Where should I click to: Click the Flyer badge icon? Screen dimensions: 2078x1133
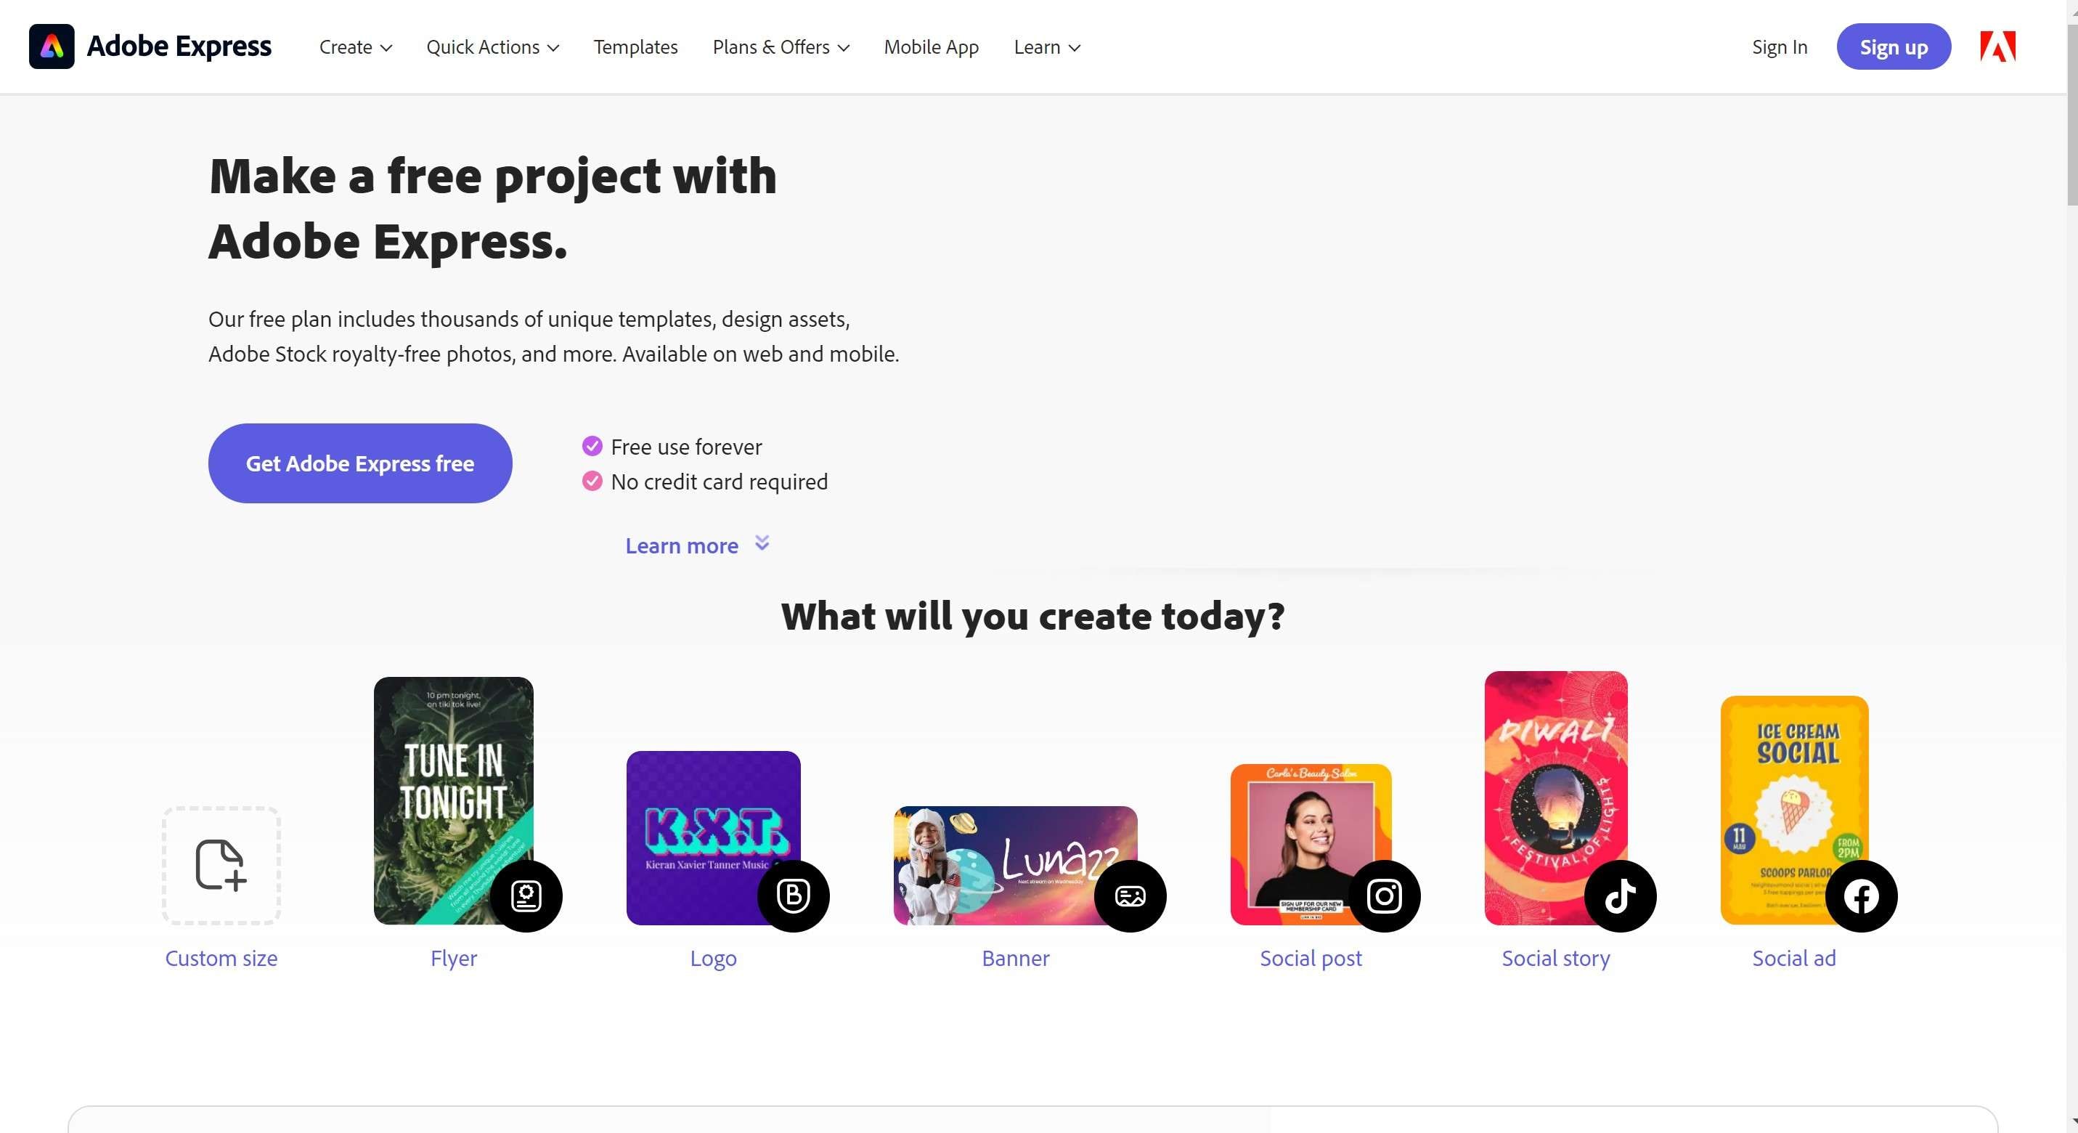pos(526,896)
